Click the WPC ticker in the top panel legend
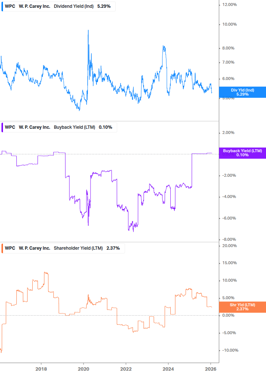The image size is (266, 374). [x=10, y=6]
